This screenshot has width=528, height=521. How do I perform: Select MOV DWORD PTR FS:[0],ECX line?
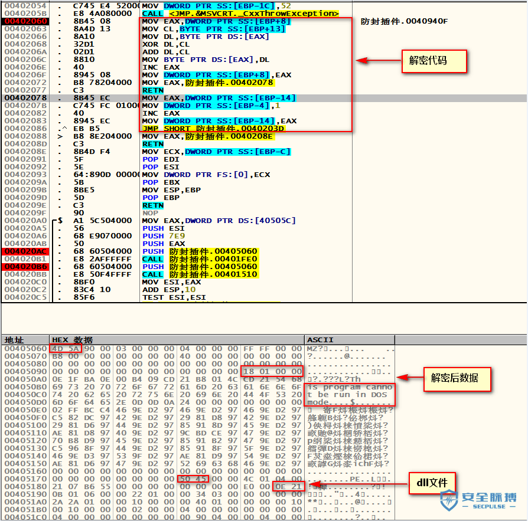point(206,175)
